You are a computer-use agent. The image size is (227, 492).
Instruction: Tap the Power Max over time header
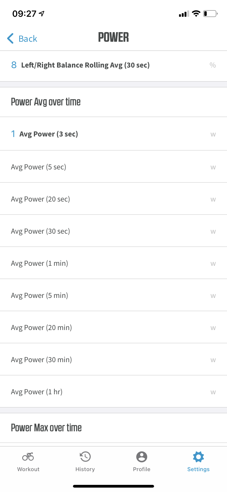pos(46,428)
